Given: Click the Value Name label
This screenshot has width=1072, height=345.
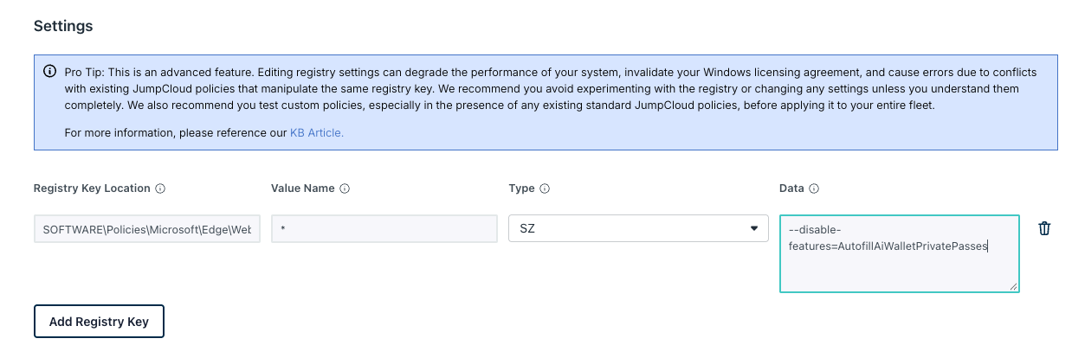Looking at the screenshot, I should (303, 188).
